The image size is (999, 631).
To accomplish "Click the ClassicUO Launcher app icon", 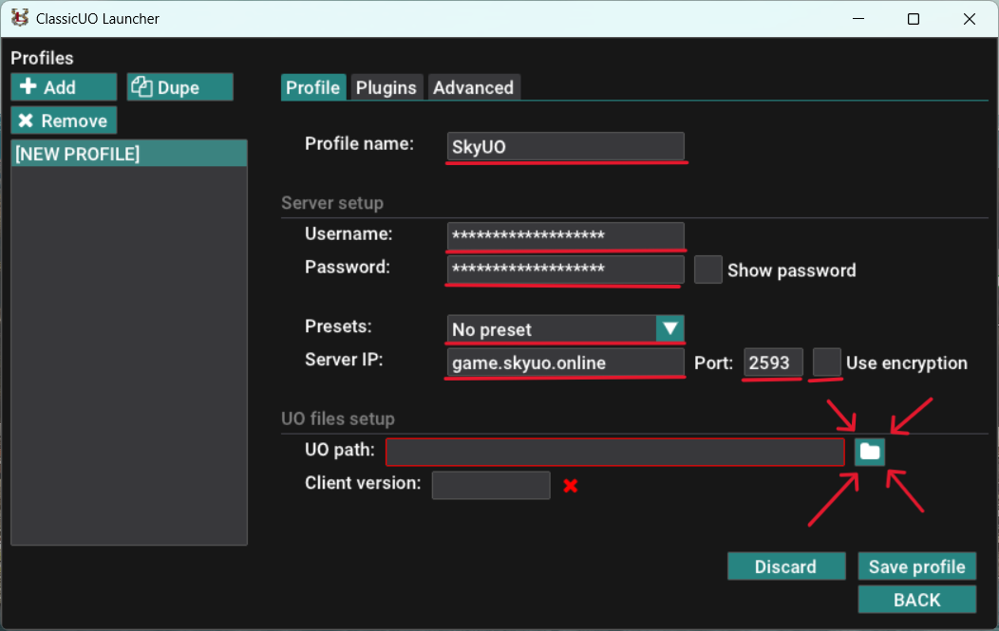I will (20, 18).
